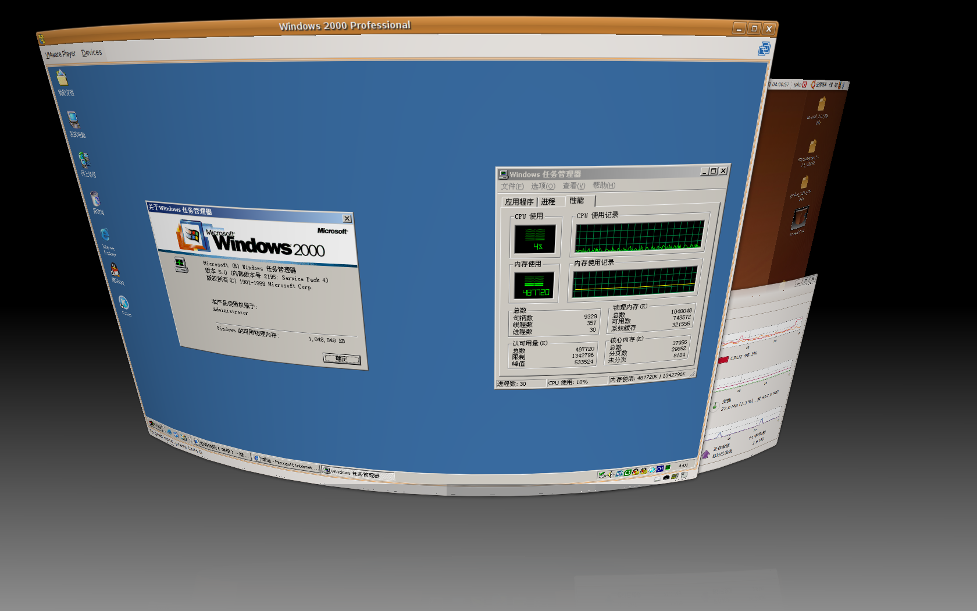The width and height of the screenshot is (977, 611).
Task: Click the Windows Start button
Action: (x=155, y=425)
